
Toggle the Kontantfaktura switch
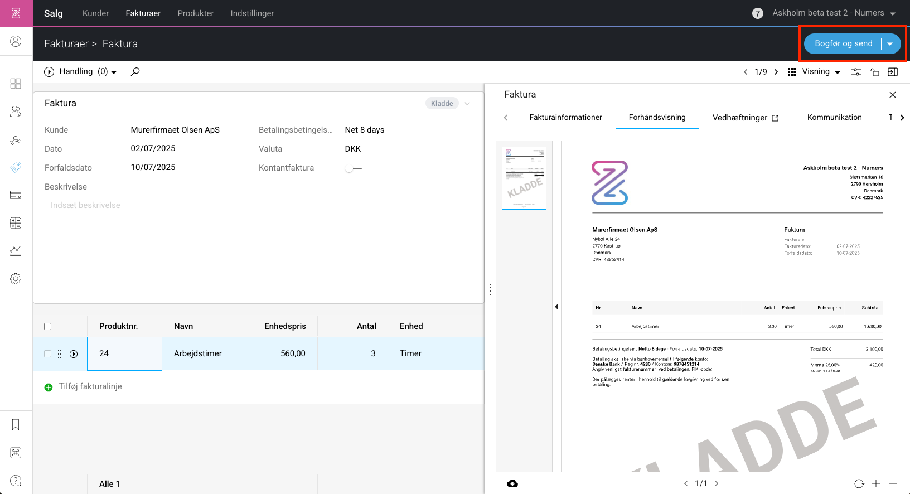pyautogui.click(x=354, y=168)
